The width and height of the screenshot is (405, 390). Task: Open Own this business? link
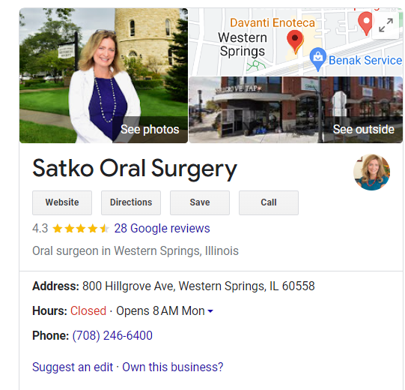point(172,367)
